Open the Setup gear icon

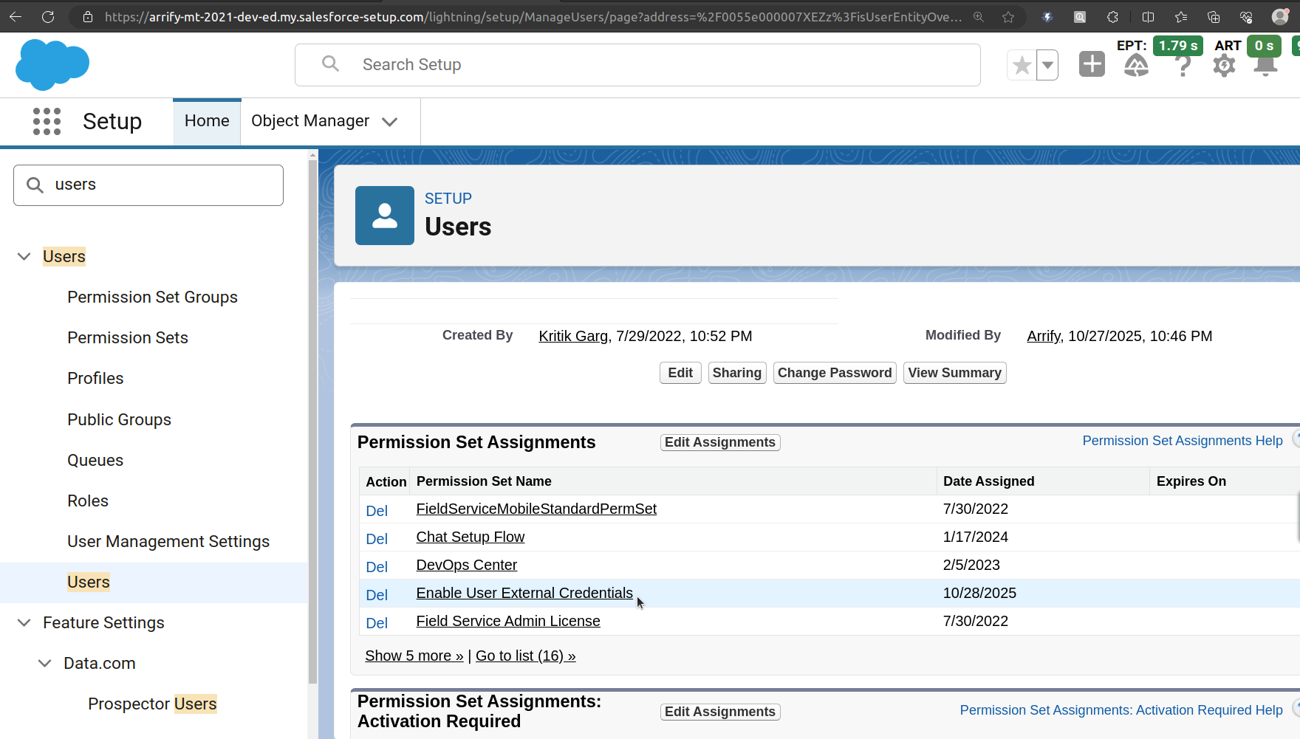[x=1224, y=65]
